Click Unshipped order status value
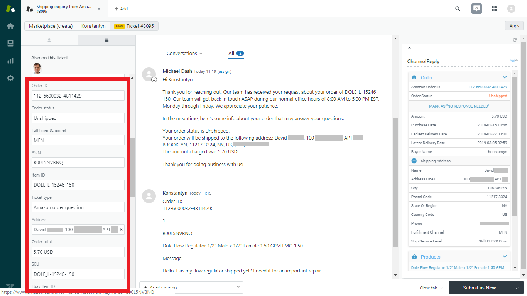Viewport: 527px width, 296px height. pyautogui.click(x=498, y=96)
